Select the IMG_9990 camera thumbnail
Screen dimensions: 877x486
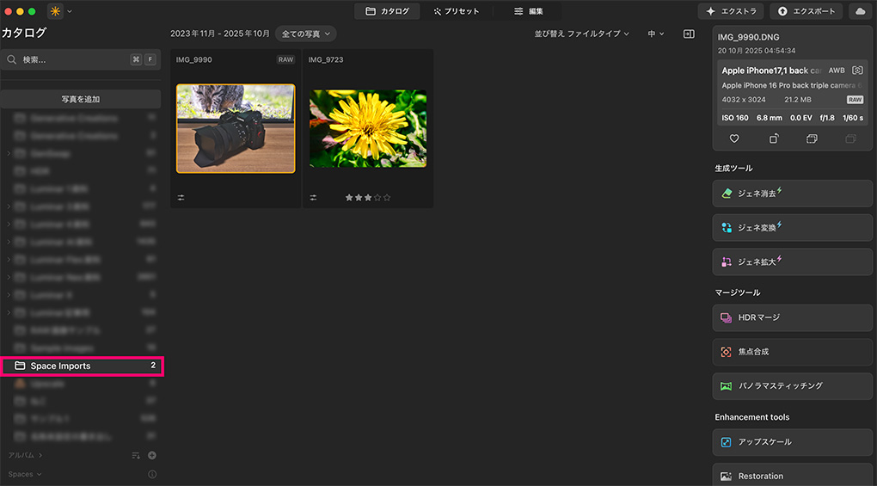236,129
